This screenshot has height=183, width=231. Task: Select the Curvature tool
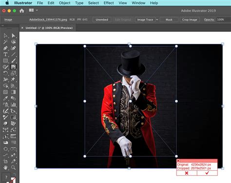[13, 48]
